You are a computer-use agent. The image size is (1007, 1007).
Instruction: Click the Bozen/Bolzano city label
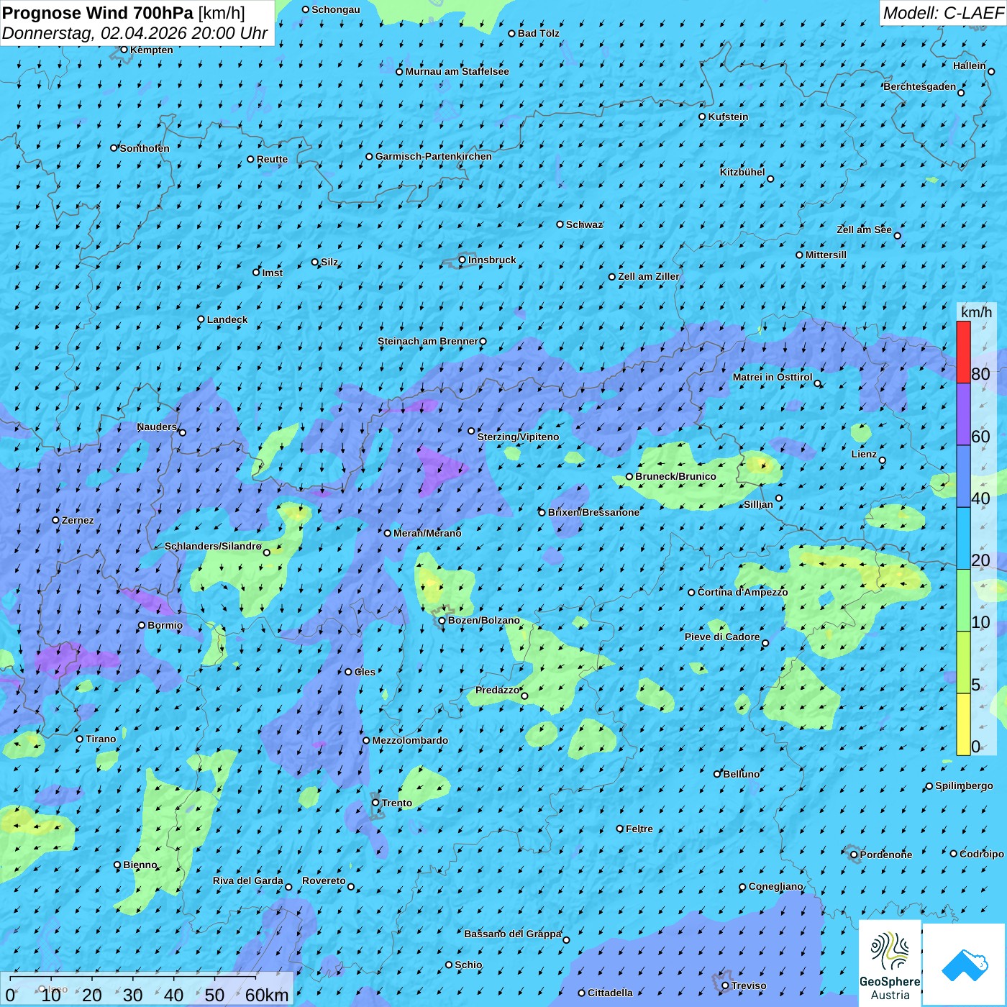(484, 620)
